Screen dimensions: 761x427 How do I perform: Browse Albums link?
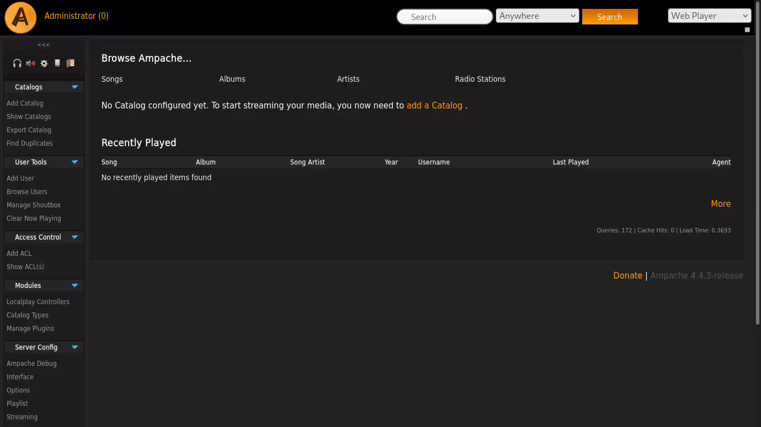(232, 79)
